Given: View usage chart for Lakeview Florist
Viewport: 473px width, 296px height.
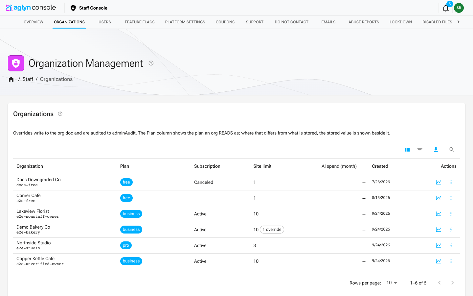Looking at the screenshot, I should (439, 214).
